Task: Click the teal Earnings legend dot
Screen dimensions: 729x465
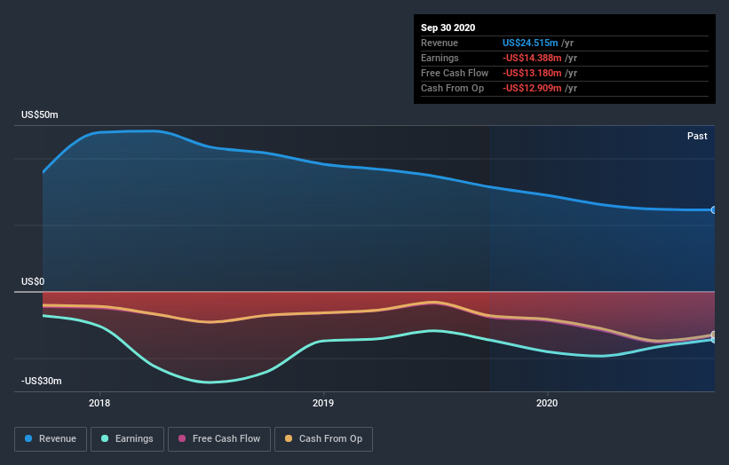Action: [x=105, y=438]
